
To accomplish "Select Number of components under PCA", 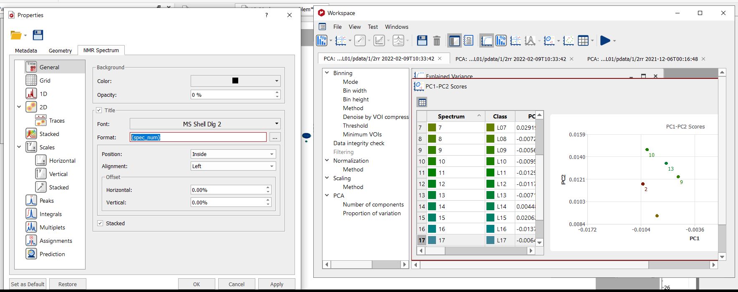I will point(373,204).
